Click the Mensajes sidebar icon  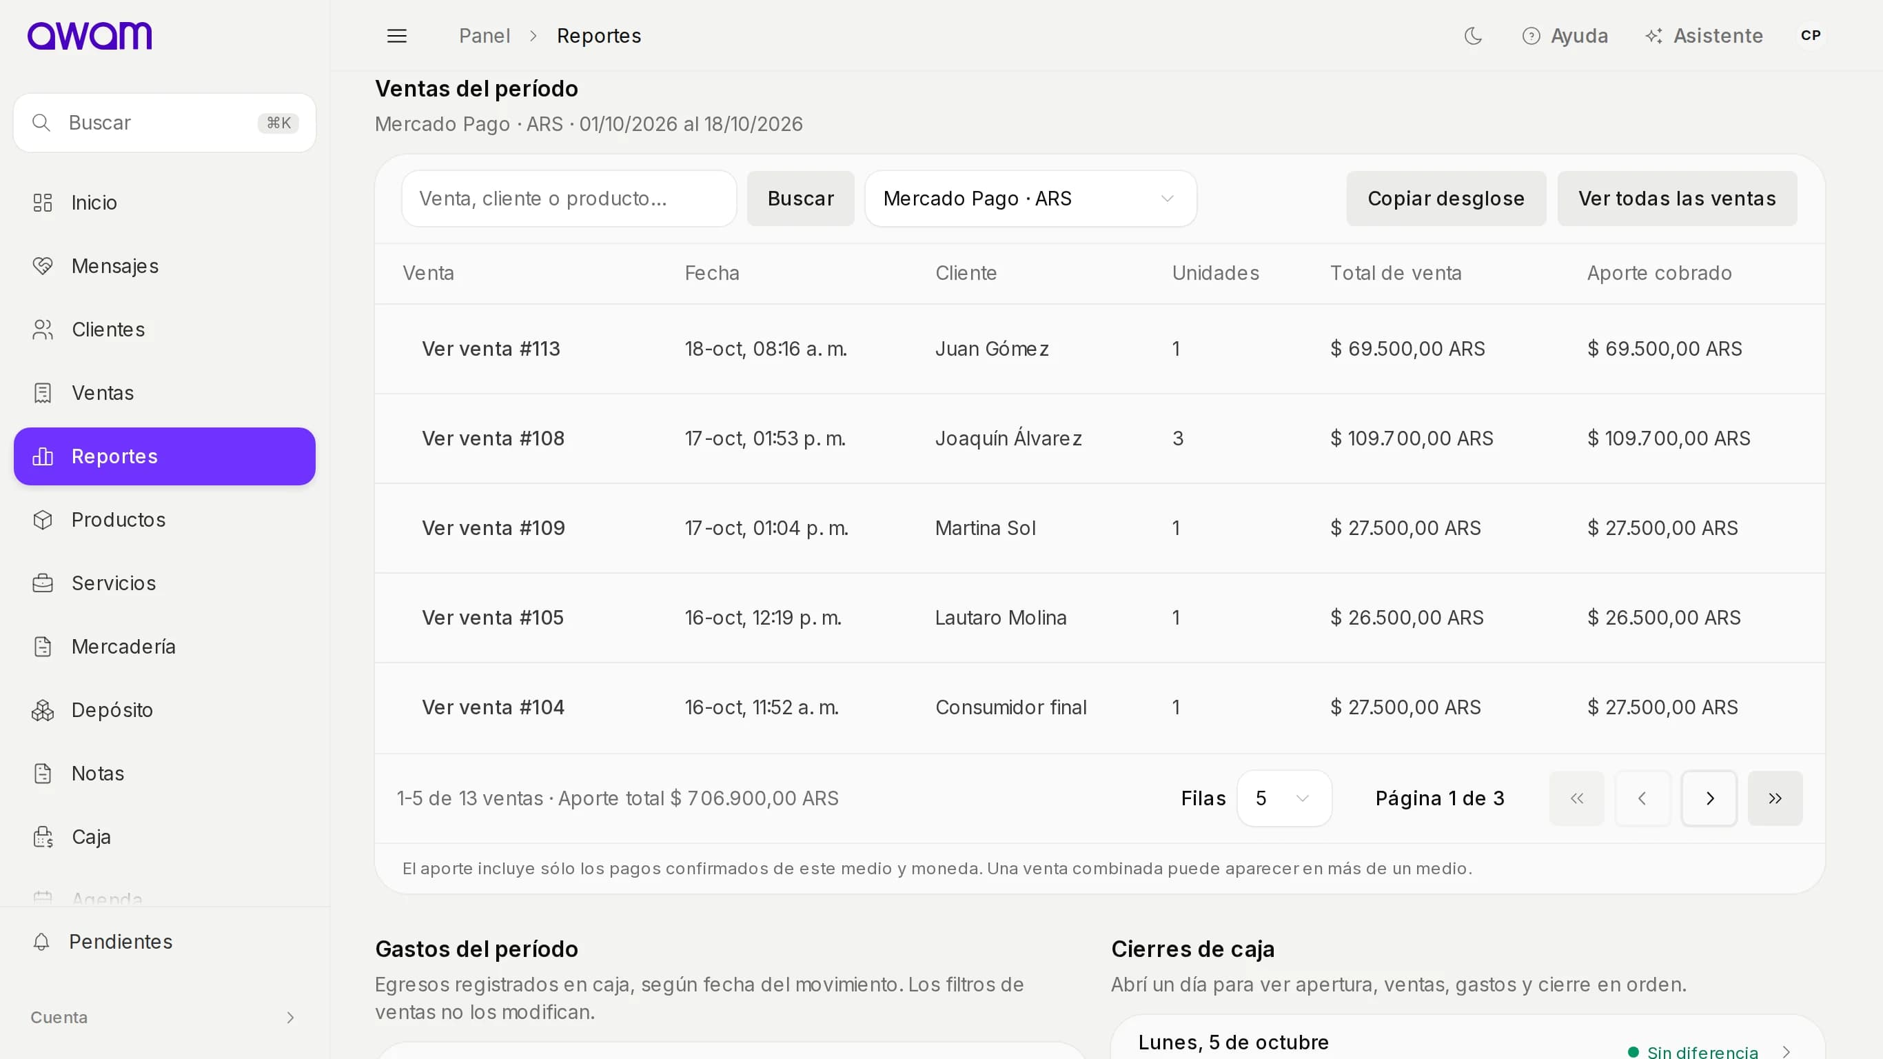click(x=43, y=266)
